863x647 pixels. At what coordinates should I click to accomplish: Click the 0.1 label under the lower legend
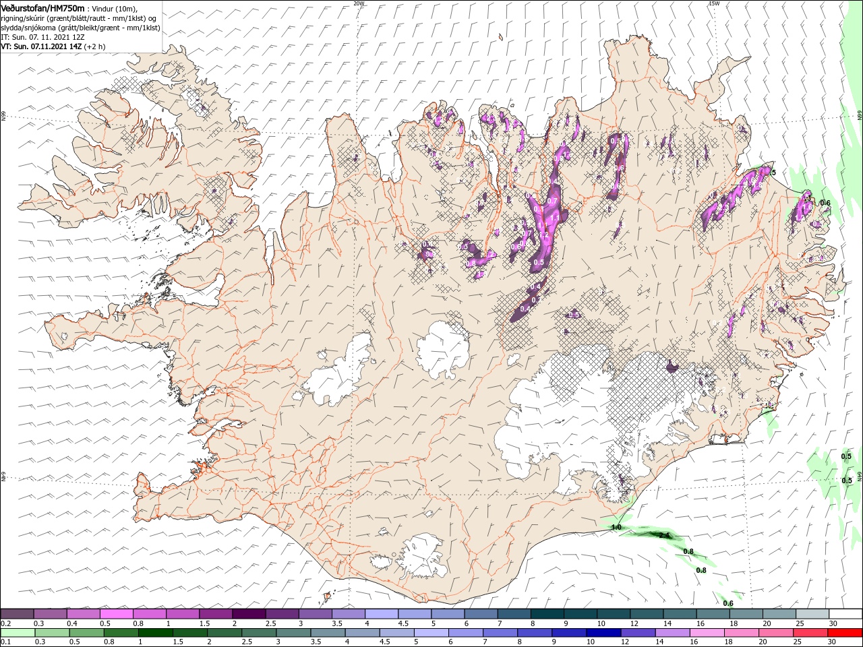point(5,642)
